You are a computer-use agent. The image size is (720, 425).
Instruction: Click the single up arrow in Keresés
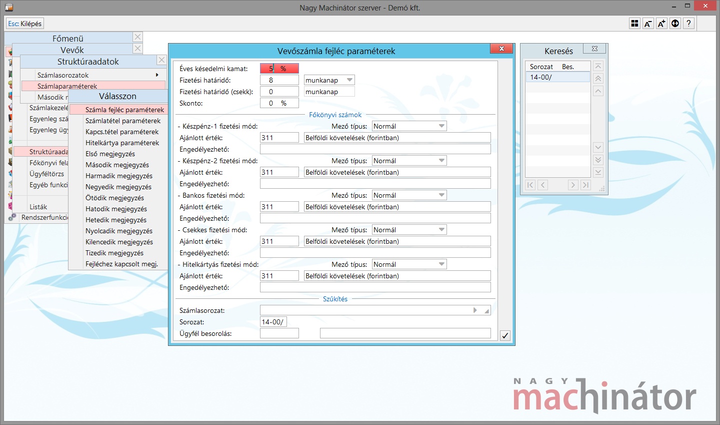tap(598, 91)
